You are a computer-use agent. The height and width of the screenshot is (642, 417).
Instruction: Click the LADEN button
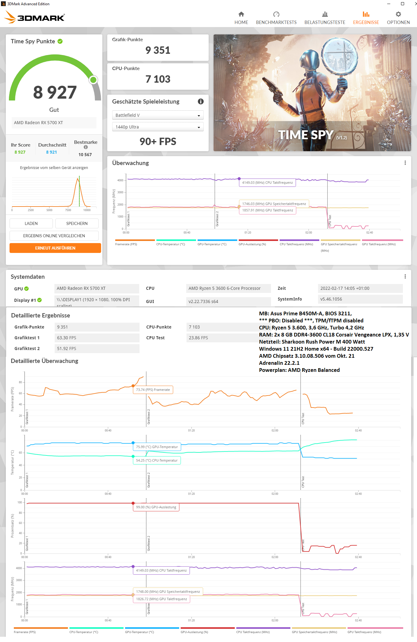pyautogui.click(x=31, y=223)
